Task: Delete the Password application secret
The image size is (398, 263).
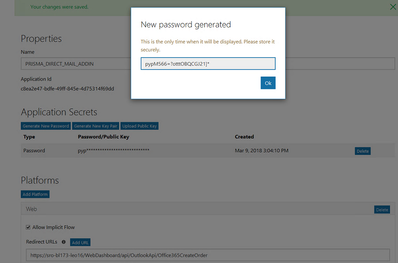Action: click(362, 151)
